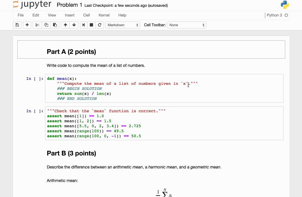Viewport: 302px width, 197px height.
Task: Click the Python 3 kernel name
Action: pos(274,15)
